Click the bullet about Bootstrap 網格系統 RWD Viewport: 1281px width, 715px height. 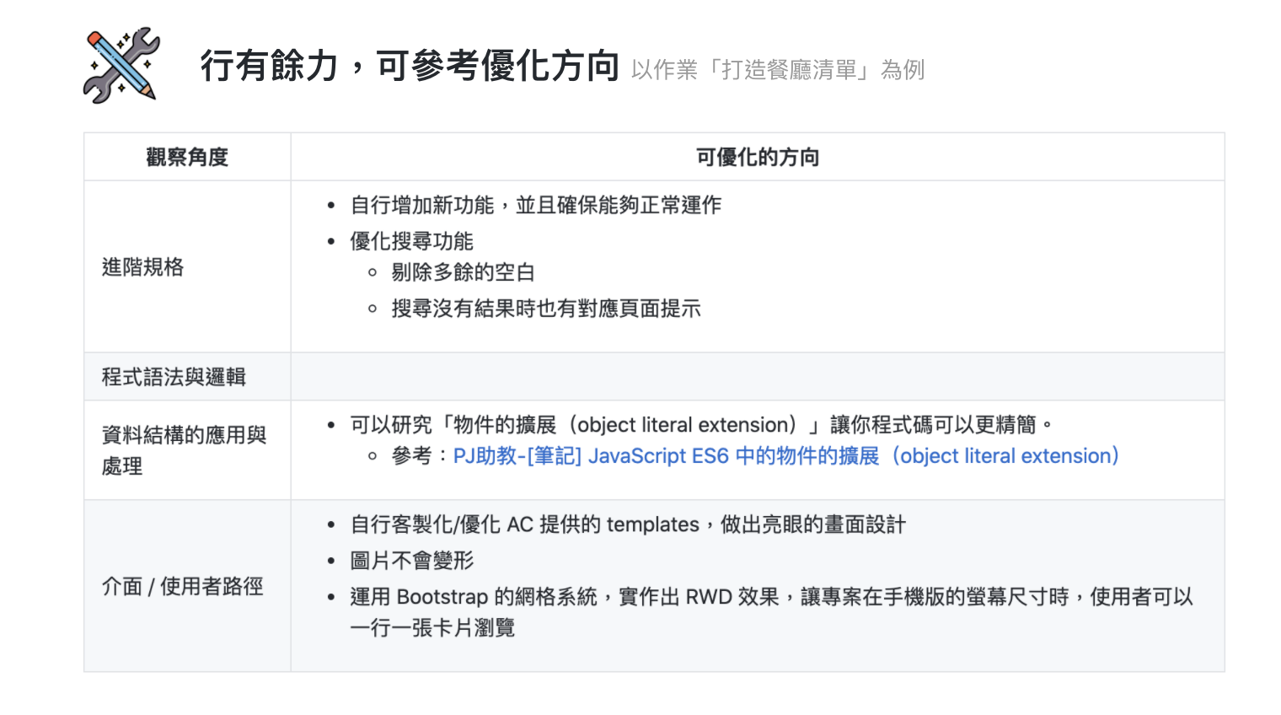771,612
